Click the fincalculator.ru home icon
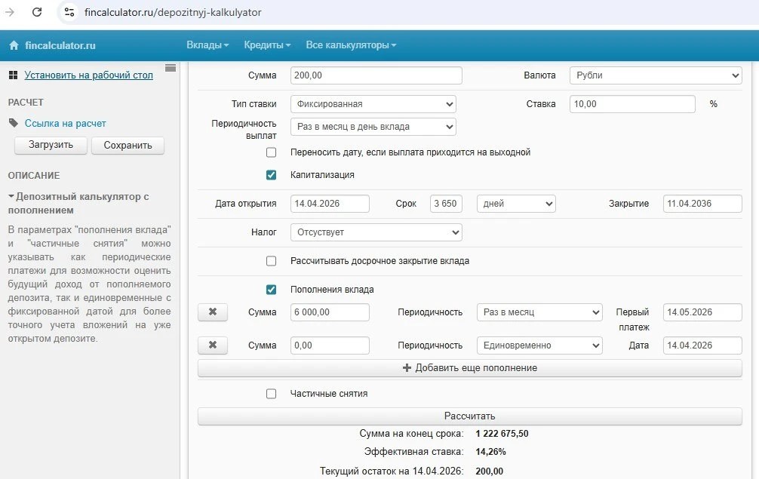 coord(14,45)
